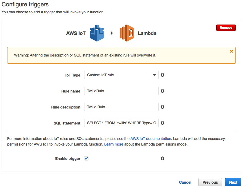Click the Rule description label
The height and width of the screenshot is (189, 244).
click(x=66, y=107)
